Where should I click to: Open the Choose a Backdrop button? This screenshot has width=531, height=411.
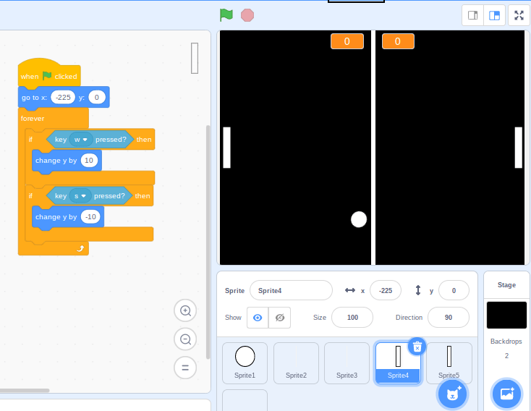pos(506,394)
